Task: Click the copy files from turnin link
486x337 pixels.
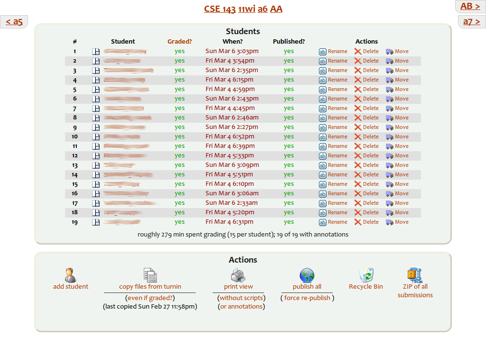Action: click(x=150, y=287)
